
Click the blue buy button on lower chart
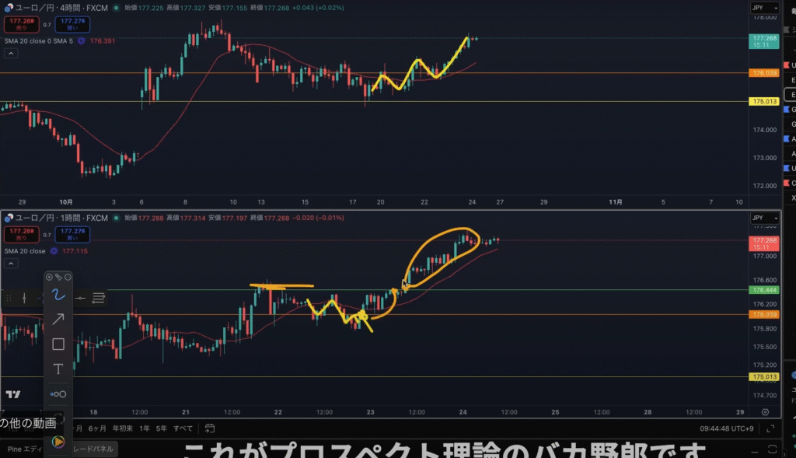[72, 233]
